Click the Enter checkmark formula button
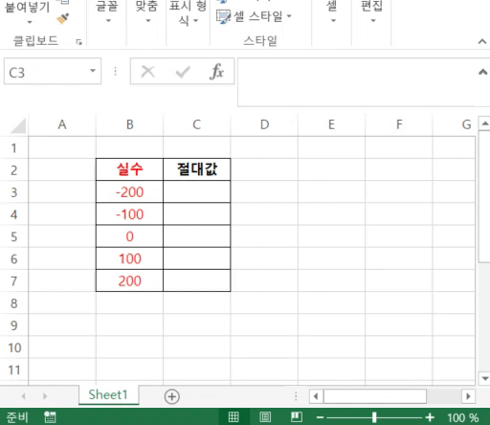The width and height of the screenshot is (490, 425). click(x=183, y=72)
